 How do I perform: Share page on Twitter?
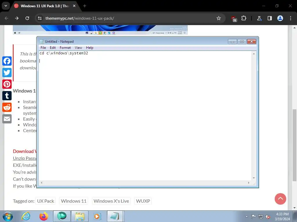pyautogui.click(x=7, y=73)
